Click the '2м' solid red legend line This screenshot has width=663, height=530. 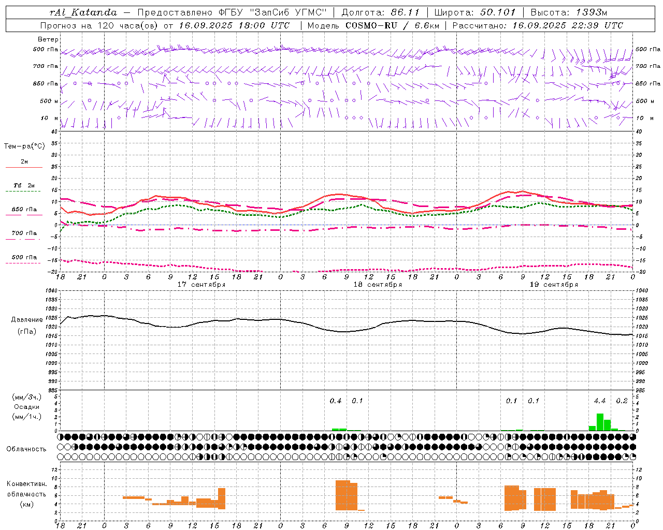point(24,167)
